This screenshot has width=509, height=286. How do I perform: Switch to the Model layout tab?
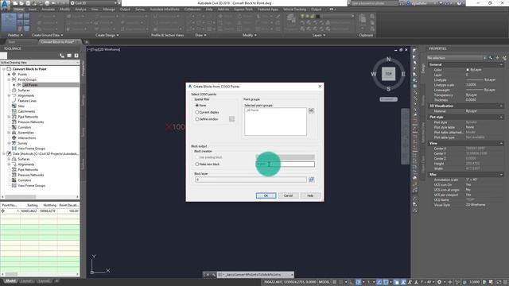tap(10, 281)
